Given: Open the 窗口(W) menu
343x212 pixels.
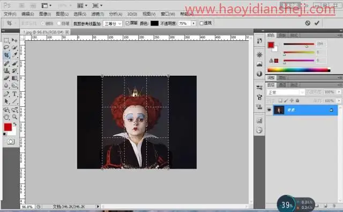Looking at the screenshot, I should click(168, 14).
